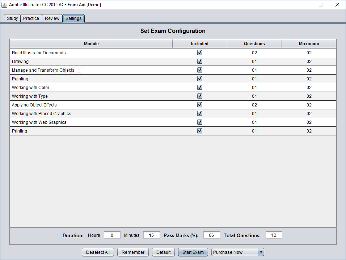The height and width of the screenshot is (260, 346).
Task: Toggle the Painting included checkbox
Action: pyautogui.click(x=200, y=79)
